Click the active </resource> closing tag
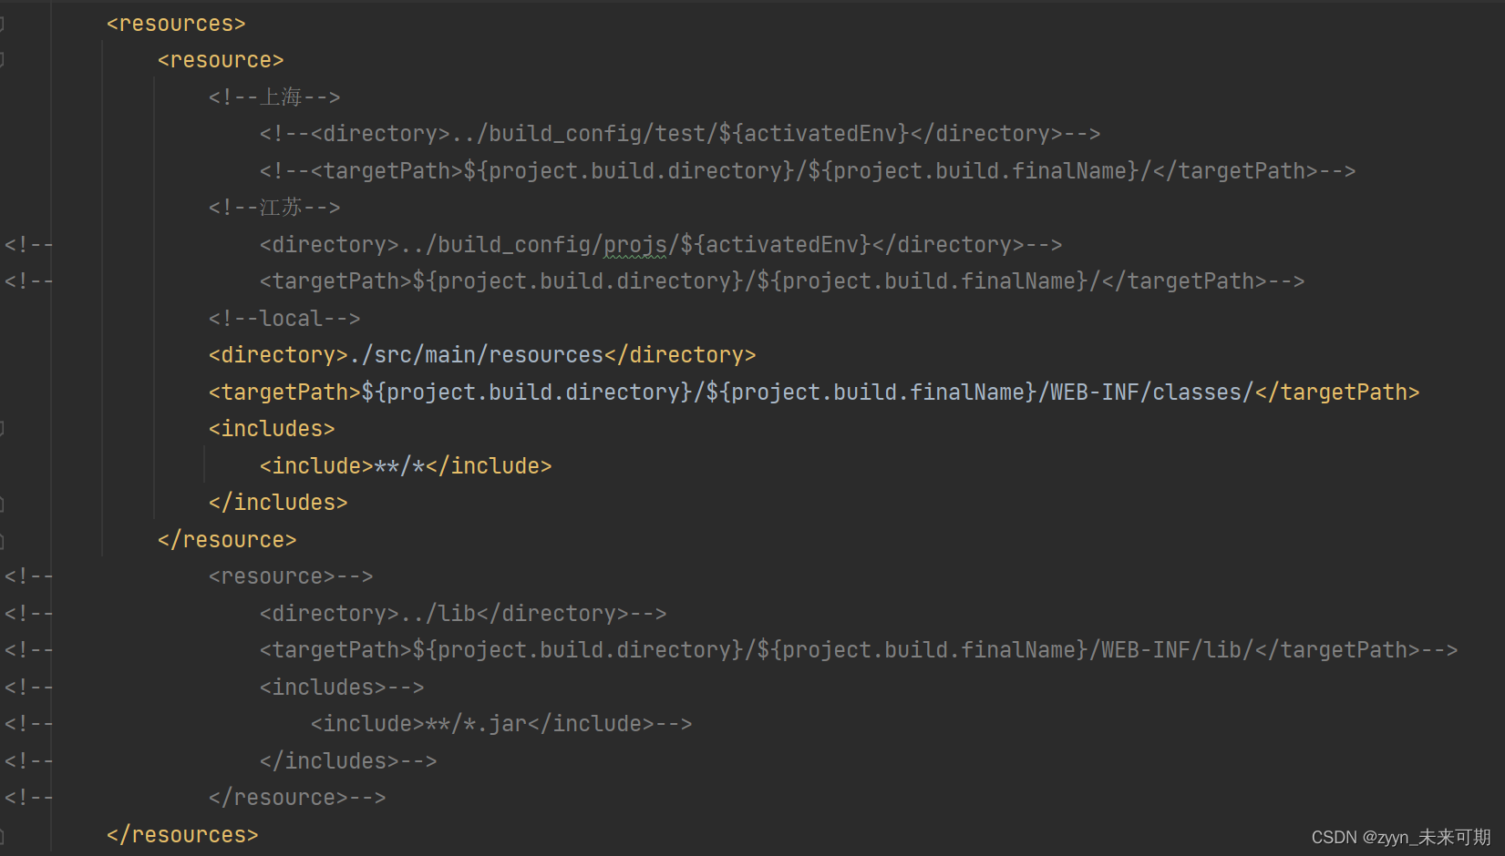 click(227, 540)
